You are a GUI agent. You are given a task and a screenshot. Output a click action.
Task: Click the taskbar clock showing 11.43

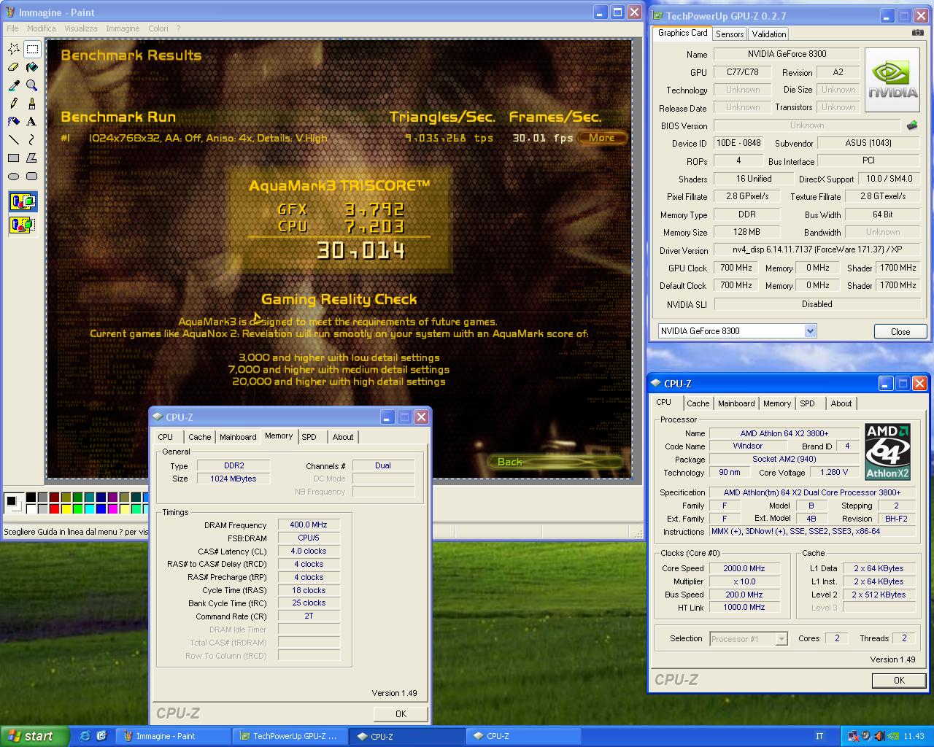pyautogui.click(x=914, y=736)
